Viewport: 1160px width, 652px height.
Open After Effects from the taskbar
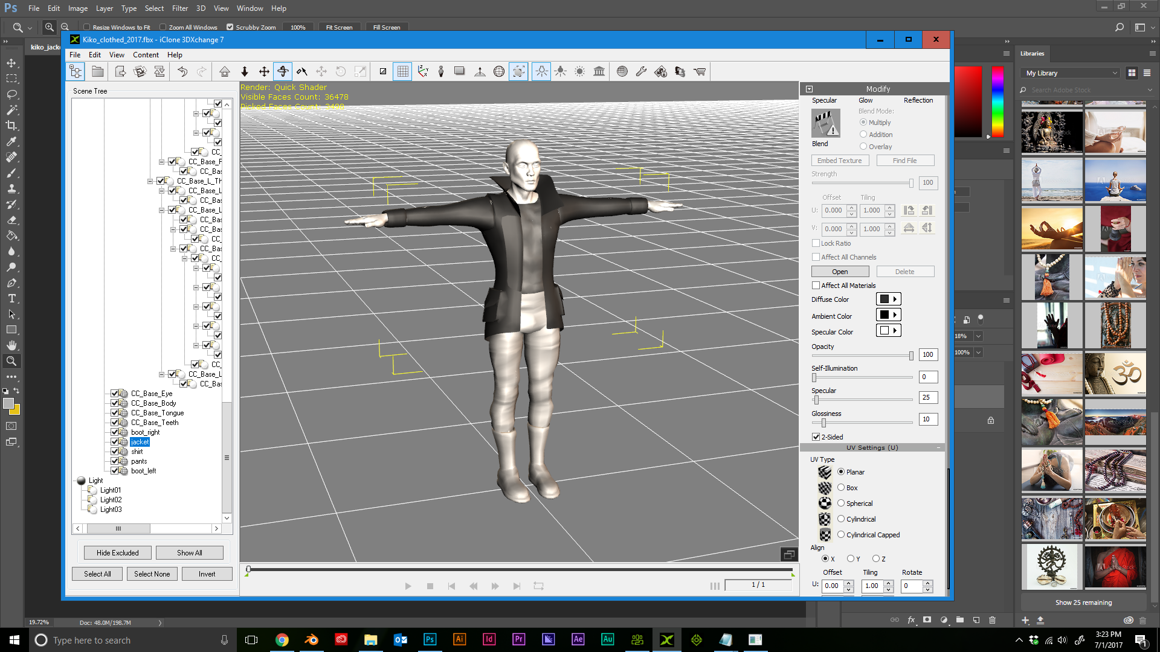[x=578, y=639]
